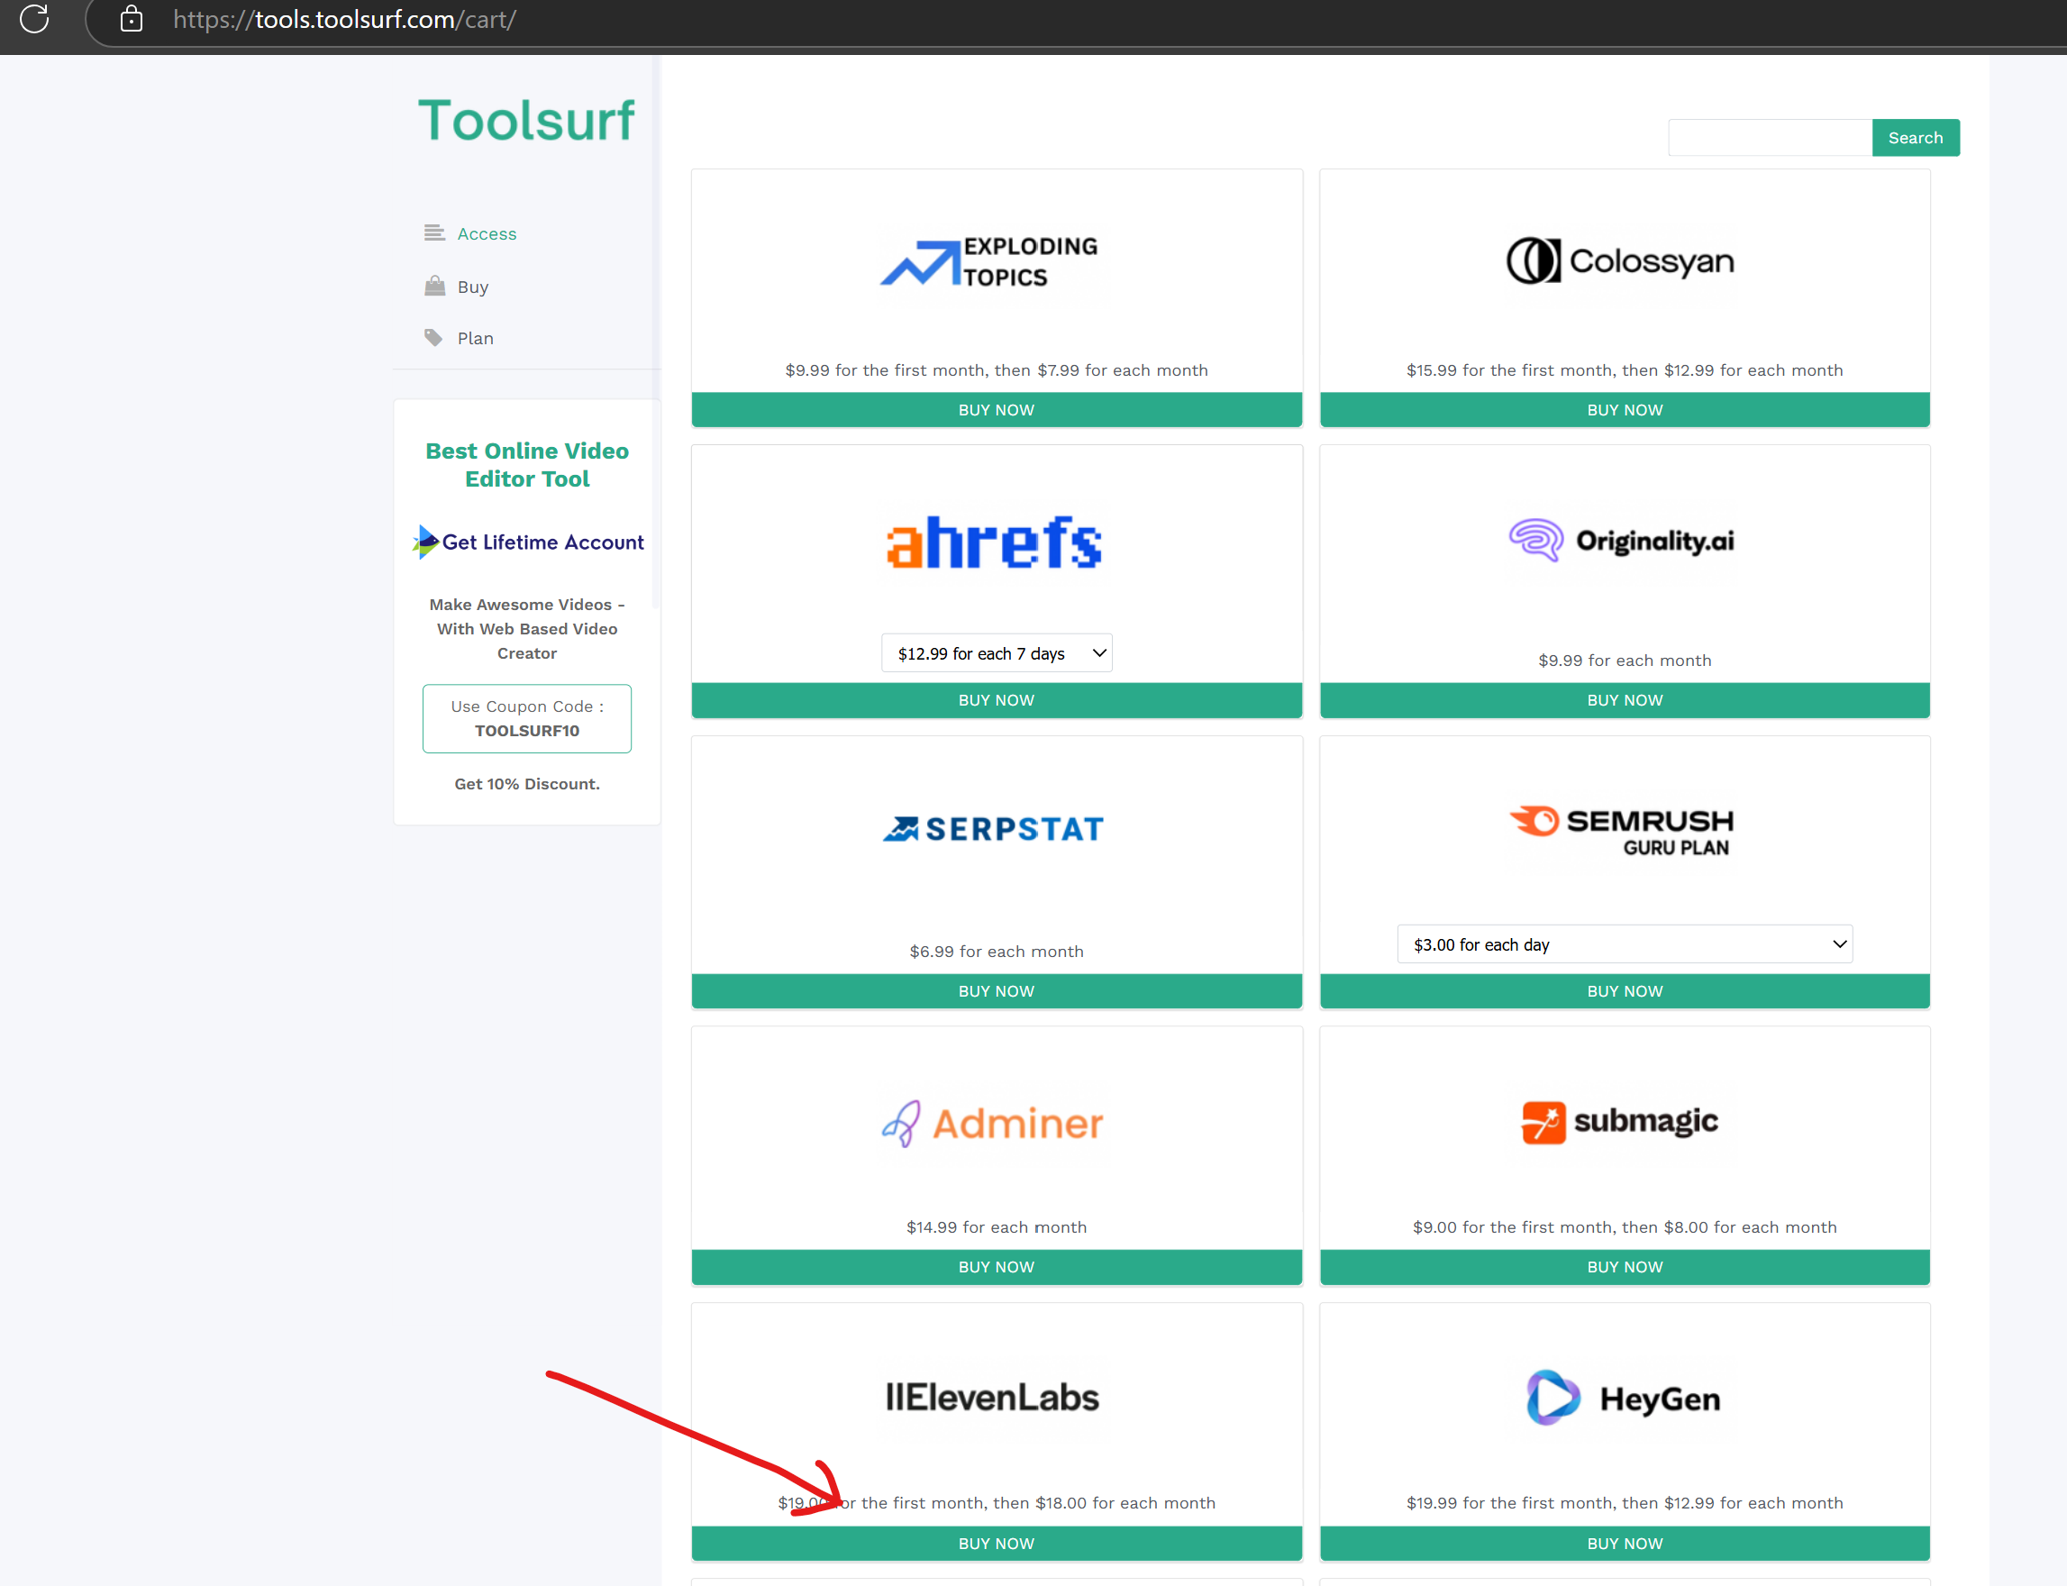
Task: Open the Plan menu item
Action: coord(476,338)
